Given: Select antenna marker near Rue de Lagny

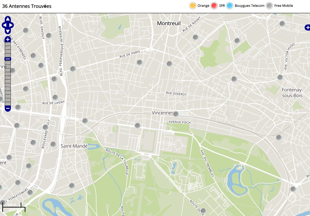Looking at the screenshot, I should [55, 97].
